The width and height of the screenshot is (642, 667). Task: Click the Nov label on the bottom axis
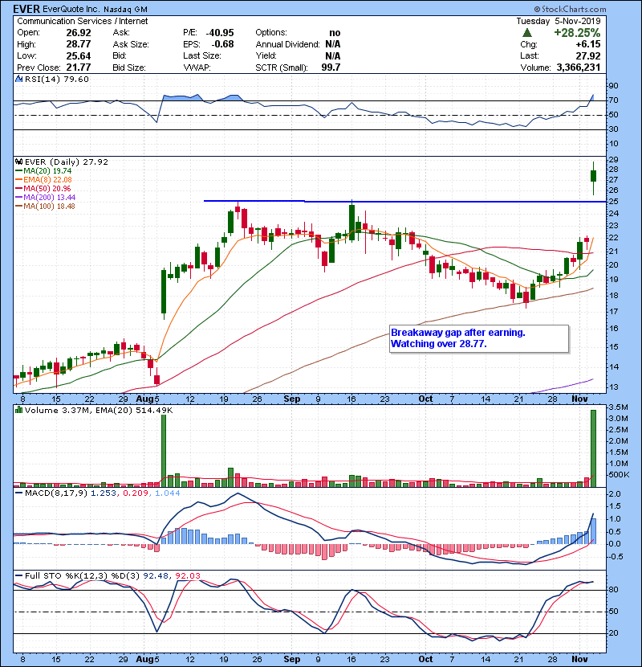pos(579,659)
